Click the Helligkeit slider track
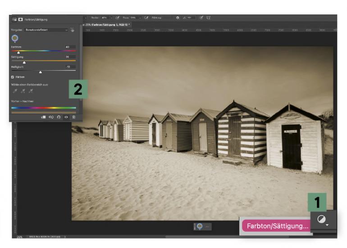Viewport: 347px width, 248px height. point(44,70)
